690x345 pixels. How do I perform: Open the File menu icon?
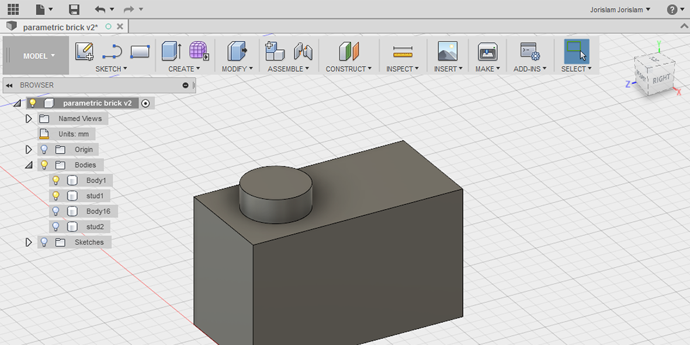pos(40,9)
